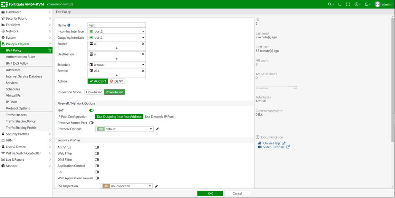Open the Schedule dropdown

(x=117, y=65)
